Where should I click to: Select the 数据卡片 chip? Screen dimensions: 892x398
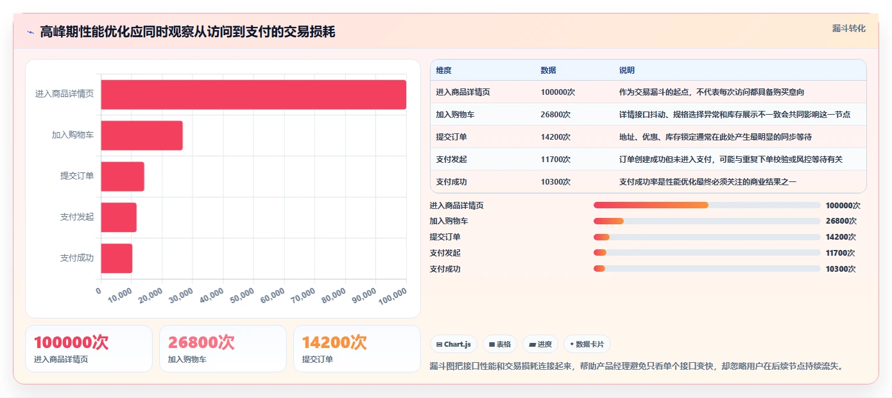(587, 344)
